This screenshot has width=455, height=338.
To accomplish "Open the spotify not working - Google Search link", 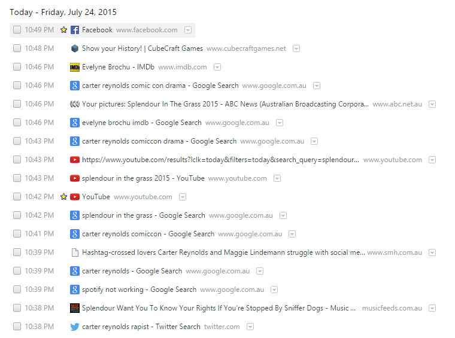I will (x=139, y=290).
